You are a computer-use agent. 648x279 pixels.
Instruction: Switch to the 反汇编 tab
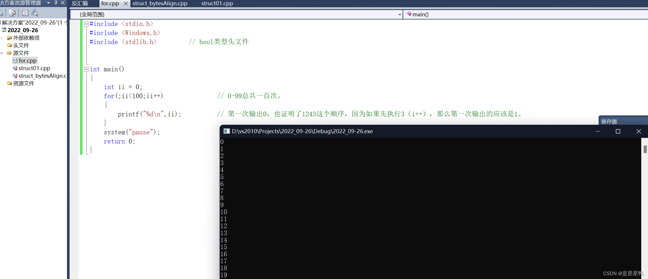(x=80, y=4)
